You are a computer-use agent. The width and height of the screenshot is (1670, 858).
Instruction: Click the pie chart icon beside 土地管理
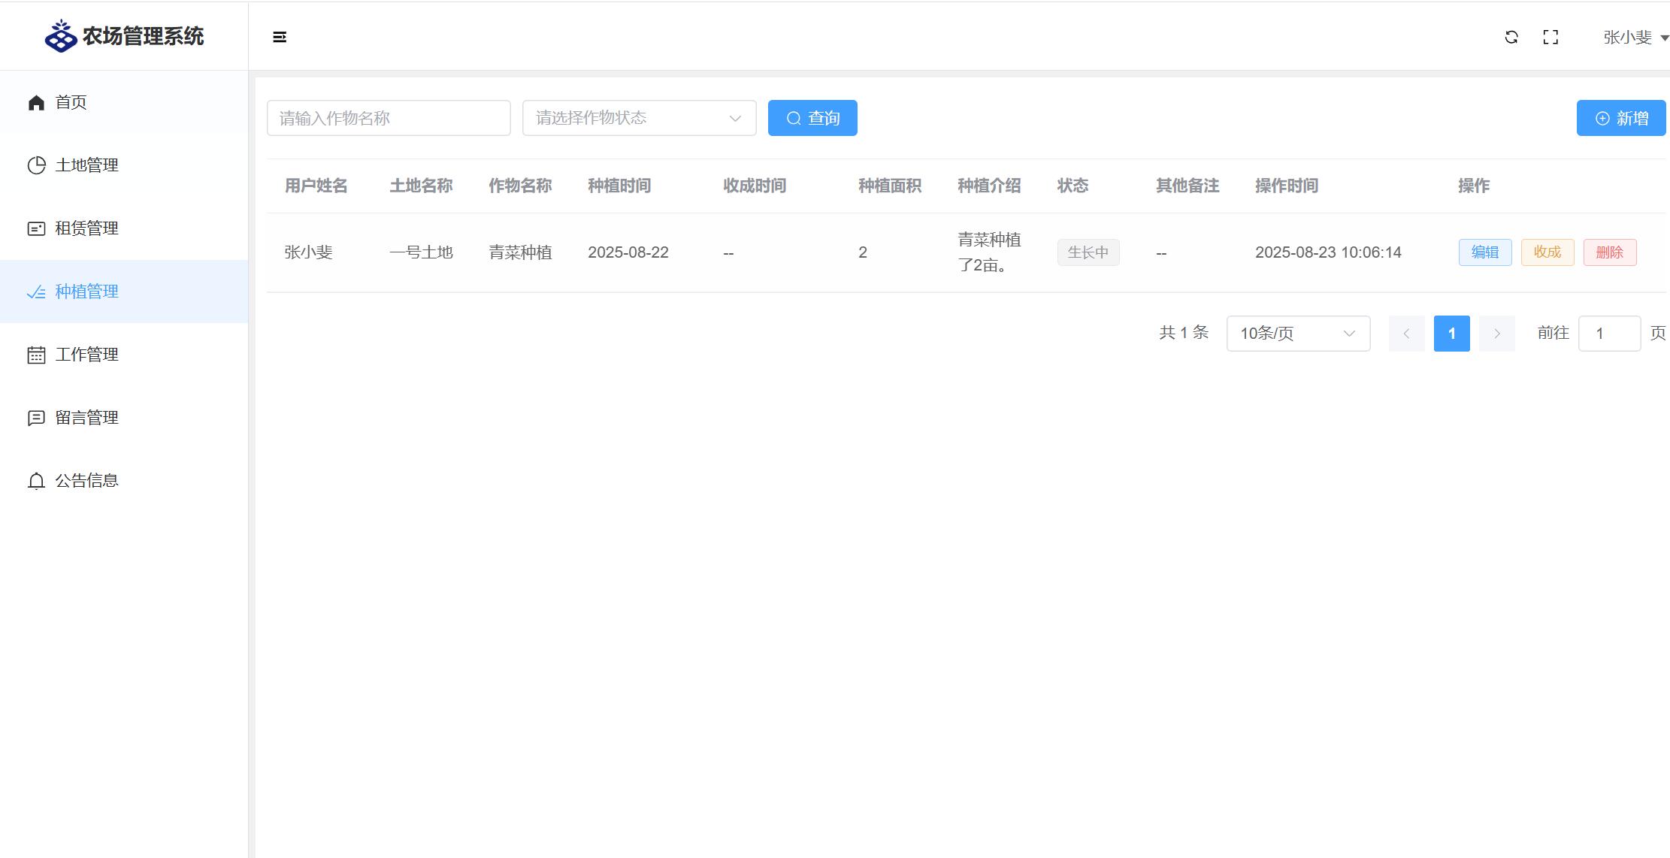click(x=36, y=165)
